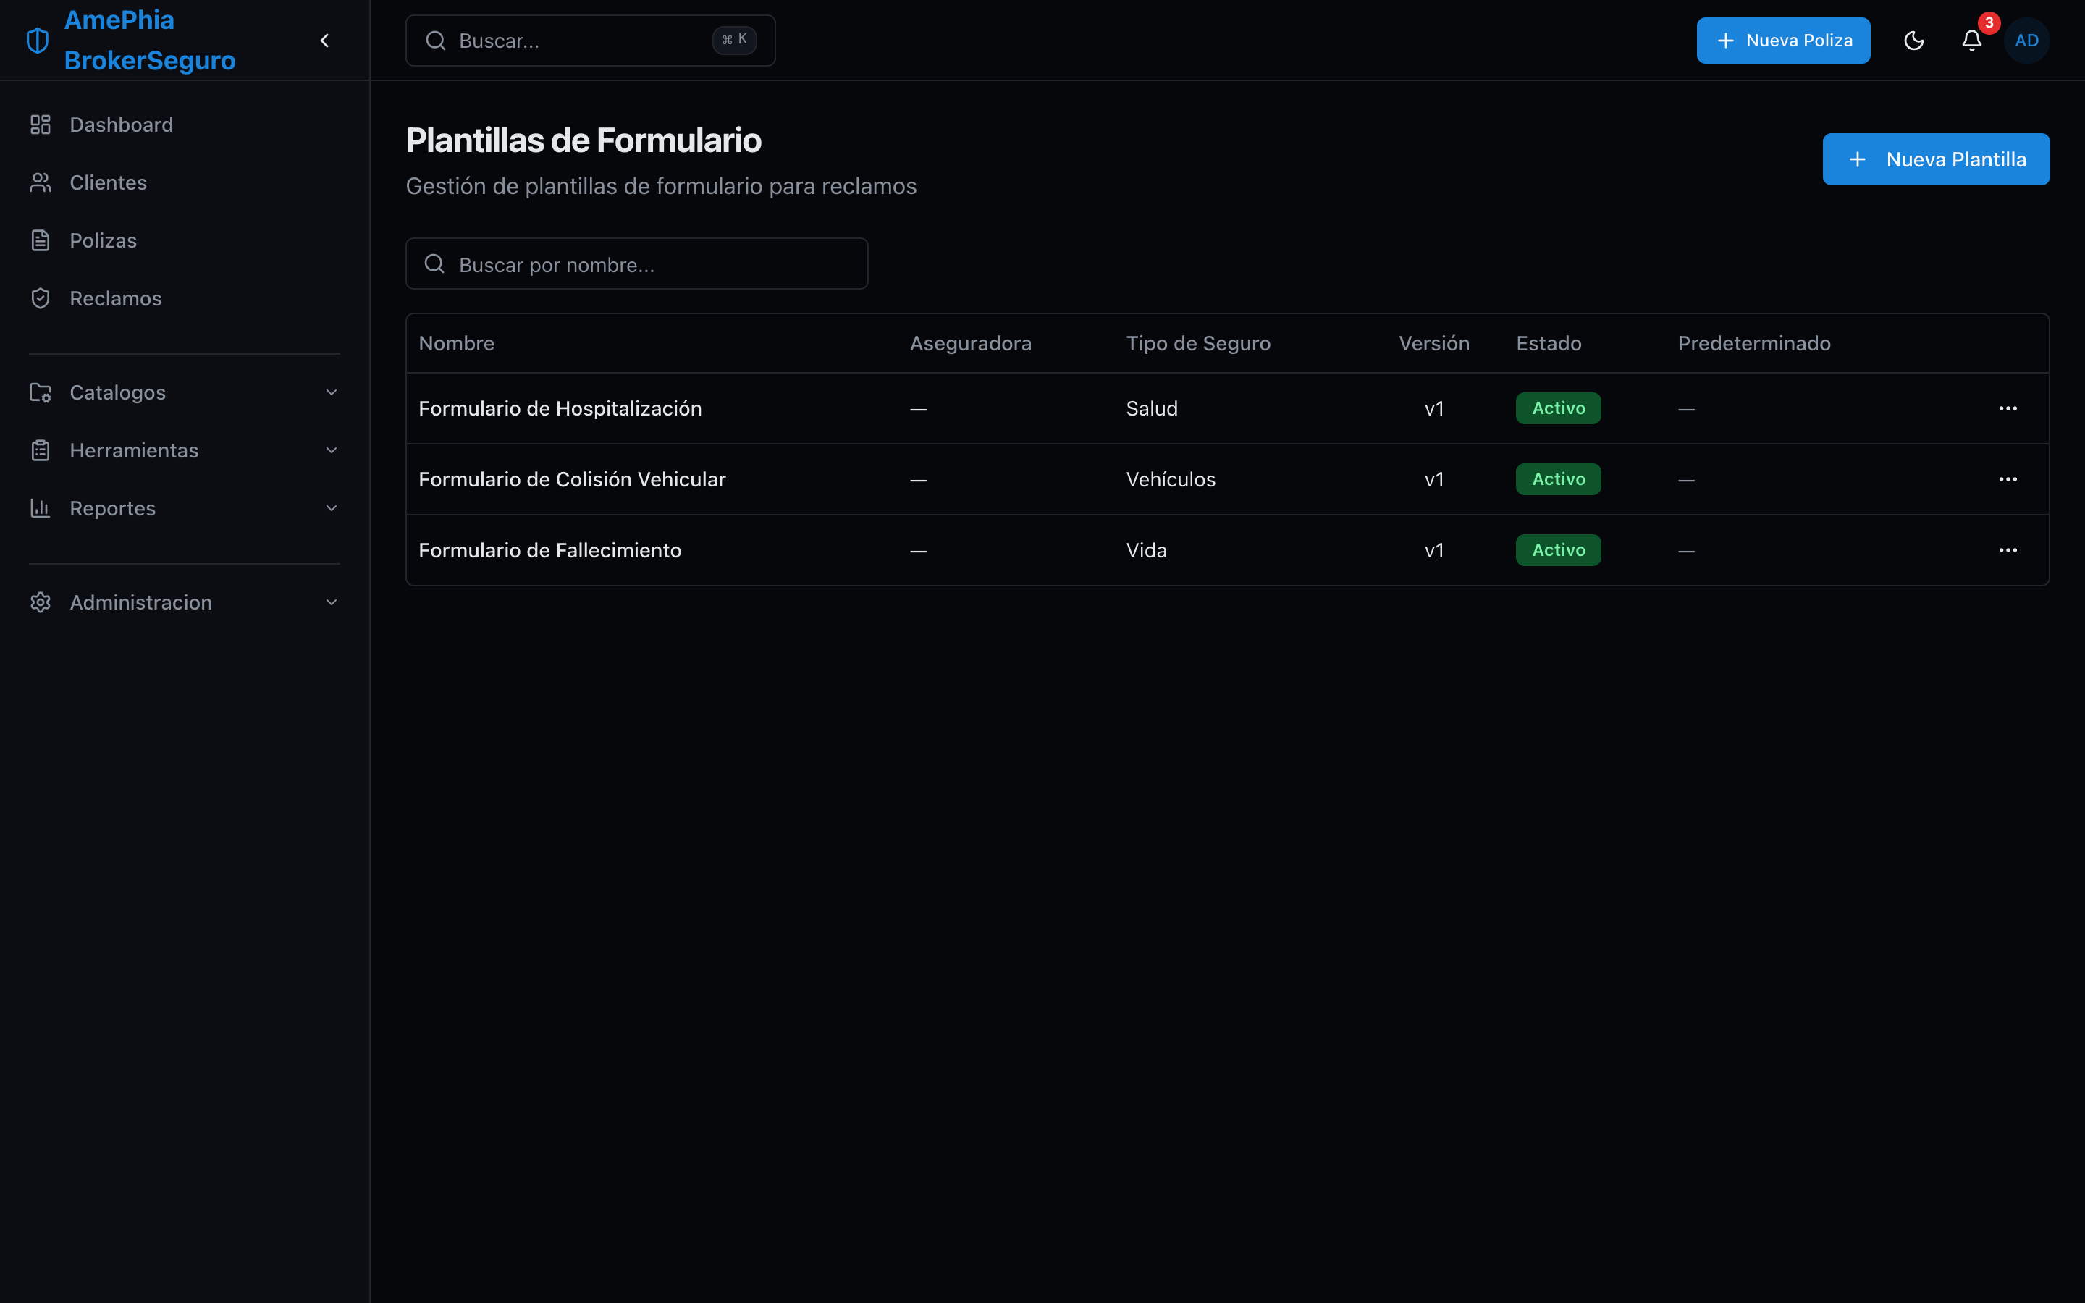Image resolution: width=2085 pixels, height=1303 pixels.
Task: Click the Nueva Plantilla button
Action: [1935, 159]
